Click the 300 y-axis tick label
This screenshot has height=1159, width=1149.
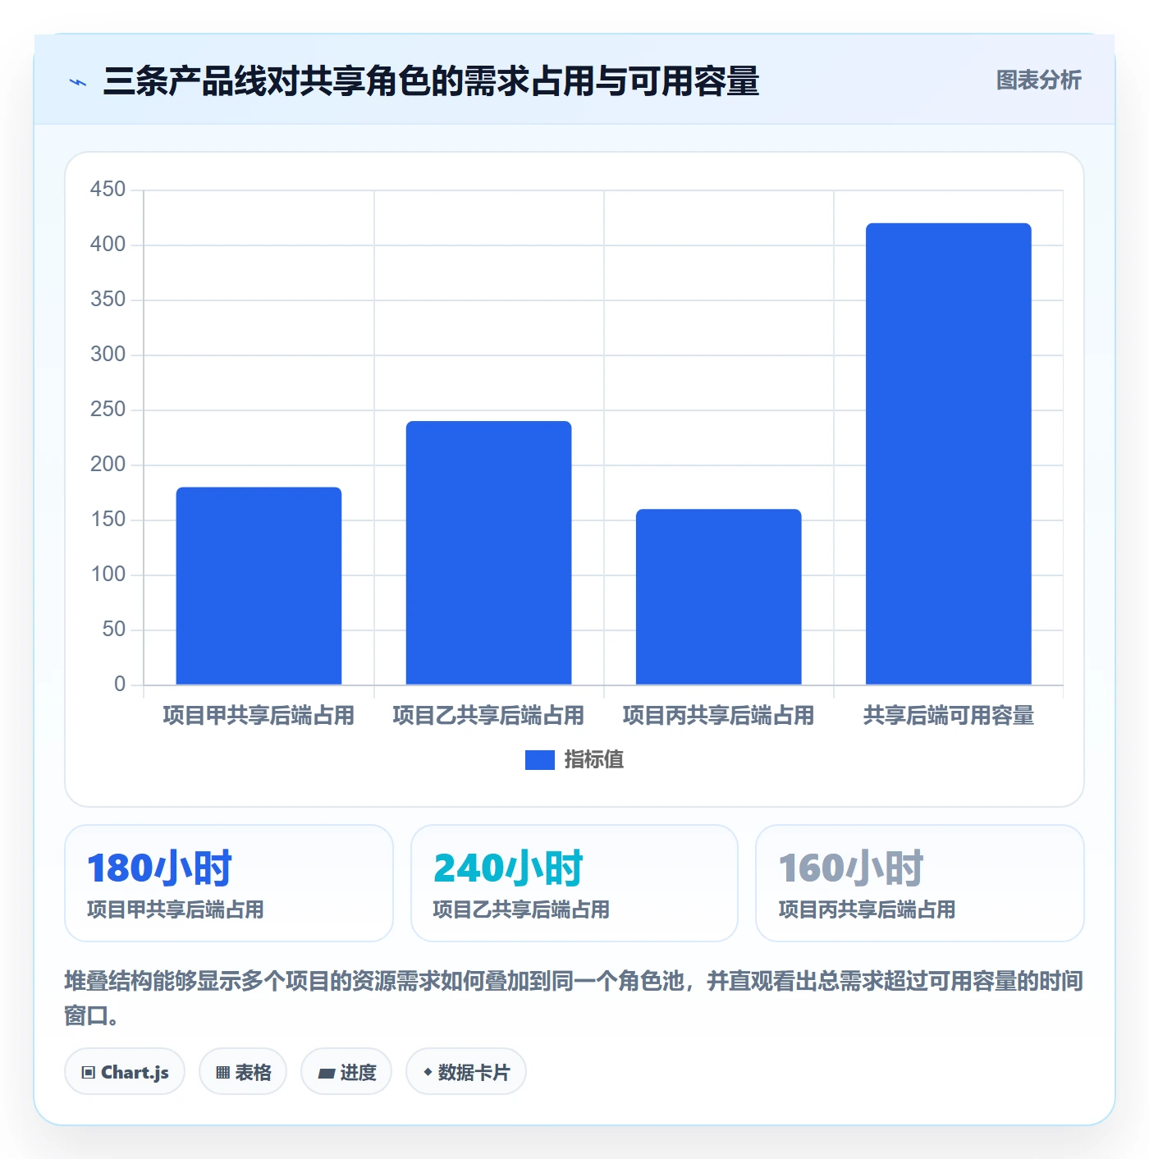108,355
